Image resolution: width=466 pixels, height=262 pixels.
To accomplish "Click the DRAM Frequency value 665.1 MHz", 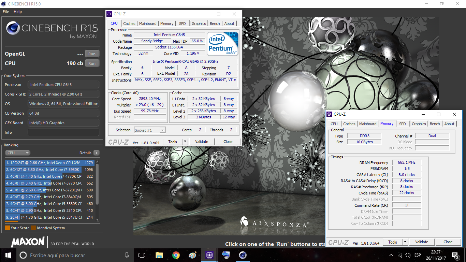I will [x=406, y=162].
